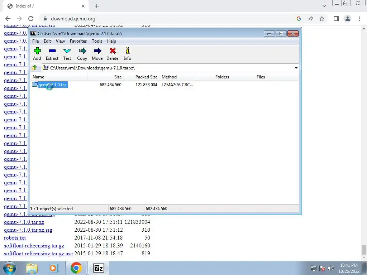This screenshot has width=367, height=275.
Task: Click the 7-Zip address path field
Action: (170, 68)
